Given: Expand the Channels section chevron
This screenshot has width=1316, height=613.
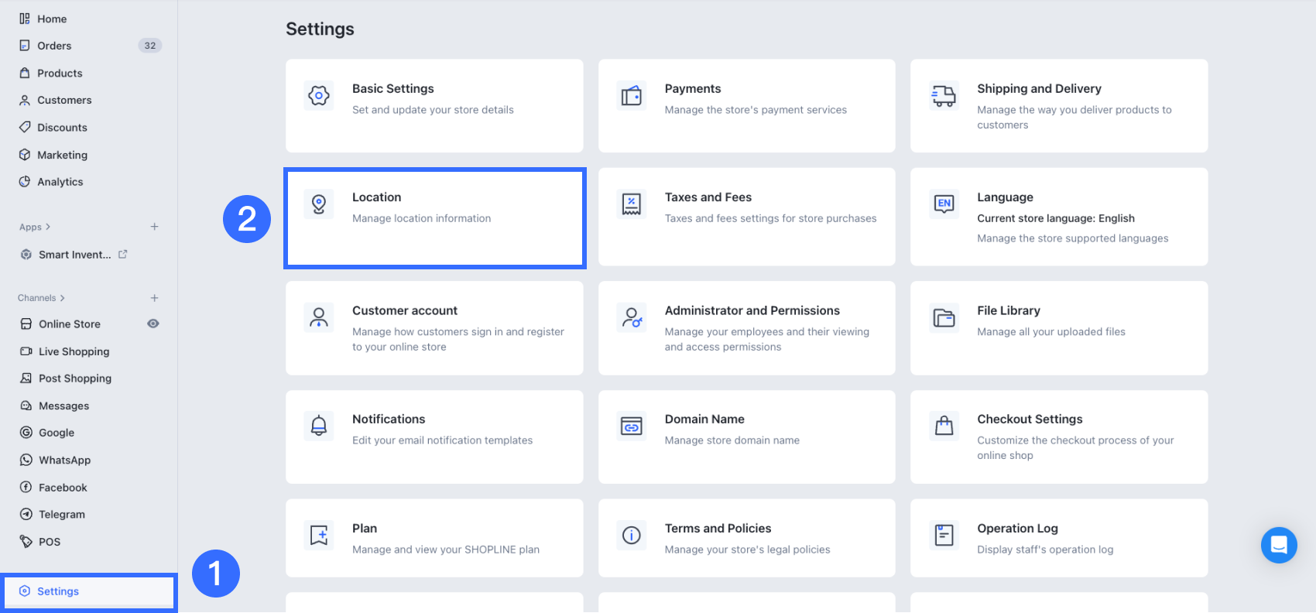Looking at the screenshot, I should point(63,298).
